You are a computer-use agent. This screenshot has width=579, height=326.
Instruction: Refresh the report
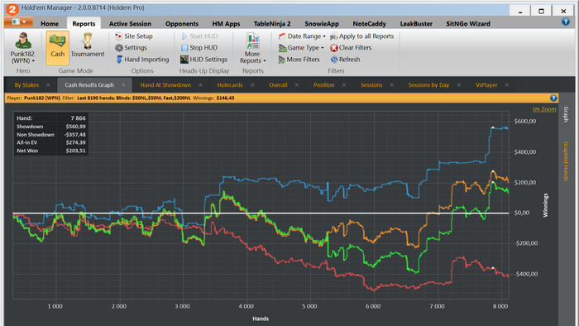(x=345, y=60)
